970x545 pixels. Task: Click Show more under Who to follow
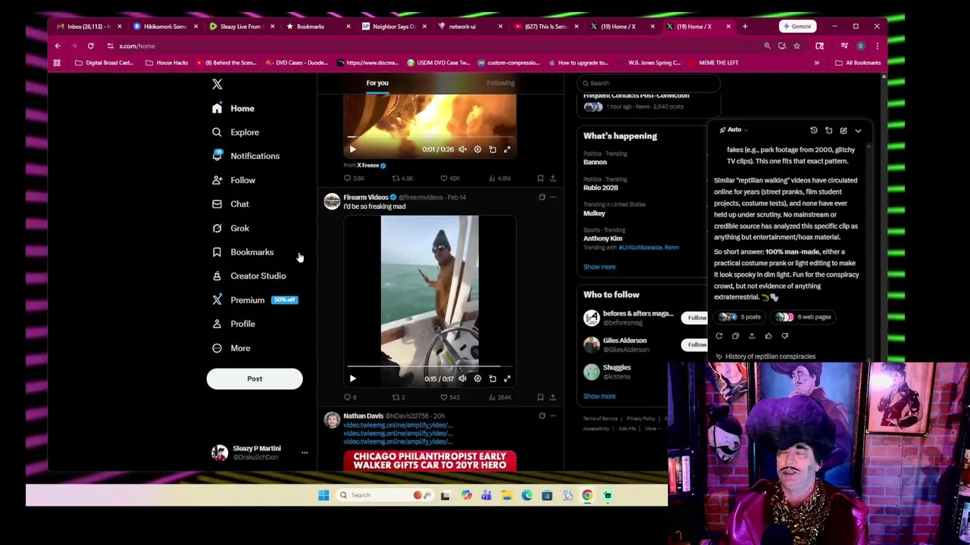599,397
